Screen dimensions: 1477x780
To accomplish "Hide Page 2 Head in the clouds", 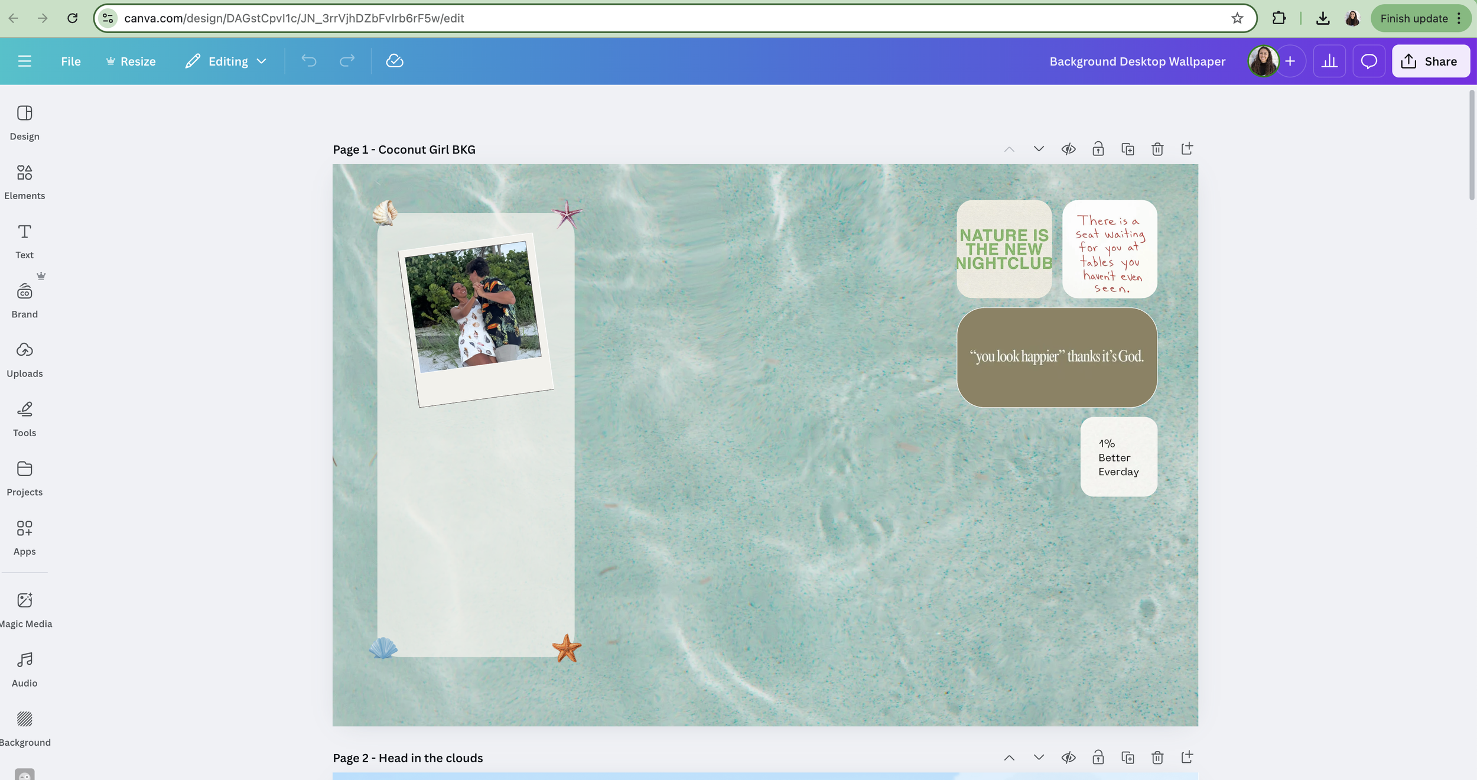I will pos(1068,758).
